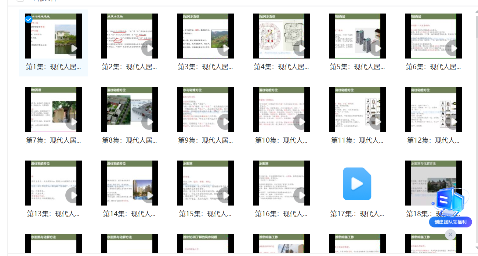Click the 第10集 video title text

tap(281, 140)
